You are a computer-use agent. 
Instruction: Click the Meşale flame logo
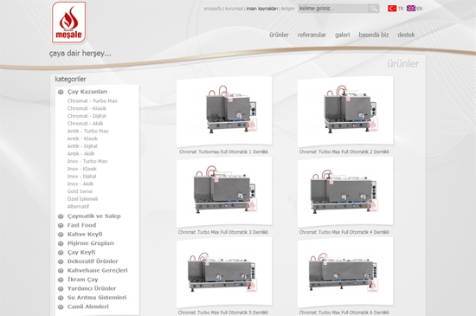(x=69, y=23)
